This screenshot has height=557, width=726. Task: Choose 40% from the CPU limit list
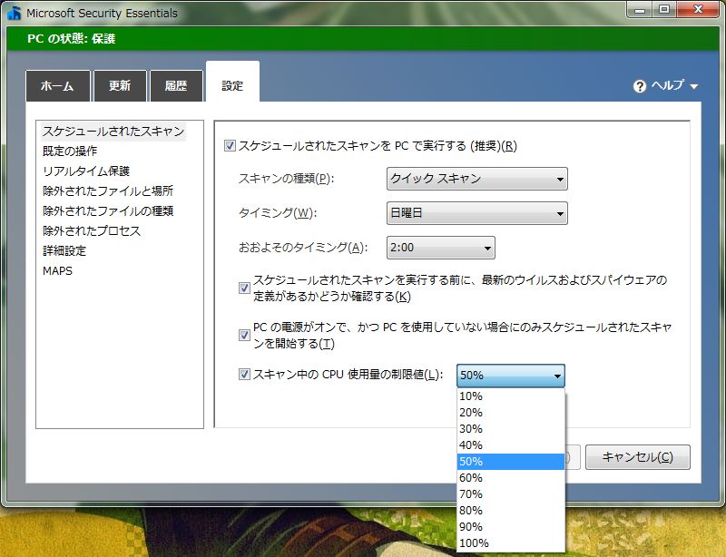511,445
